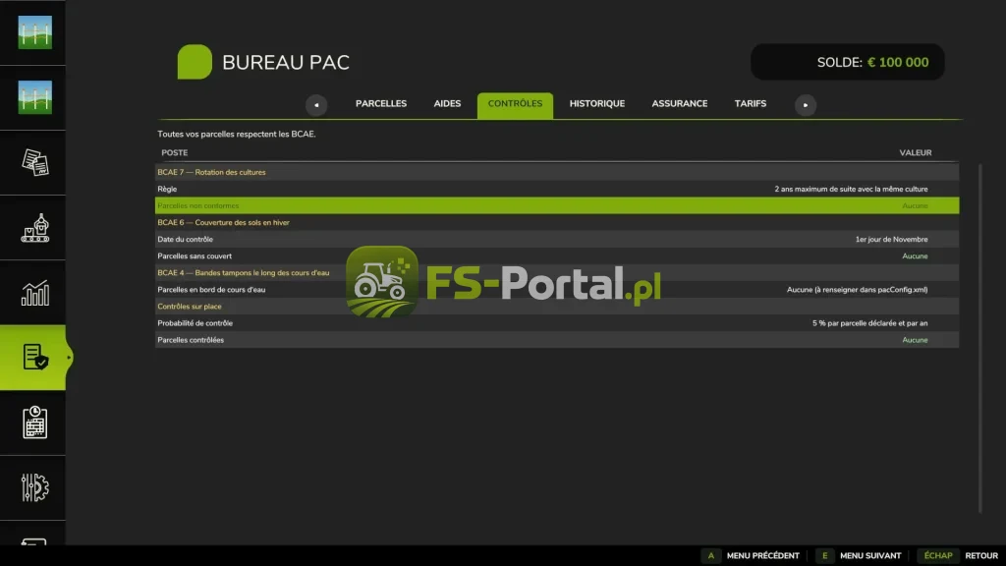The width and height of the screenshot is (1006, 566).
Task: Switch to the Historique tab
Action: tap(596, 104)
